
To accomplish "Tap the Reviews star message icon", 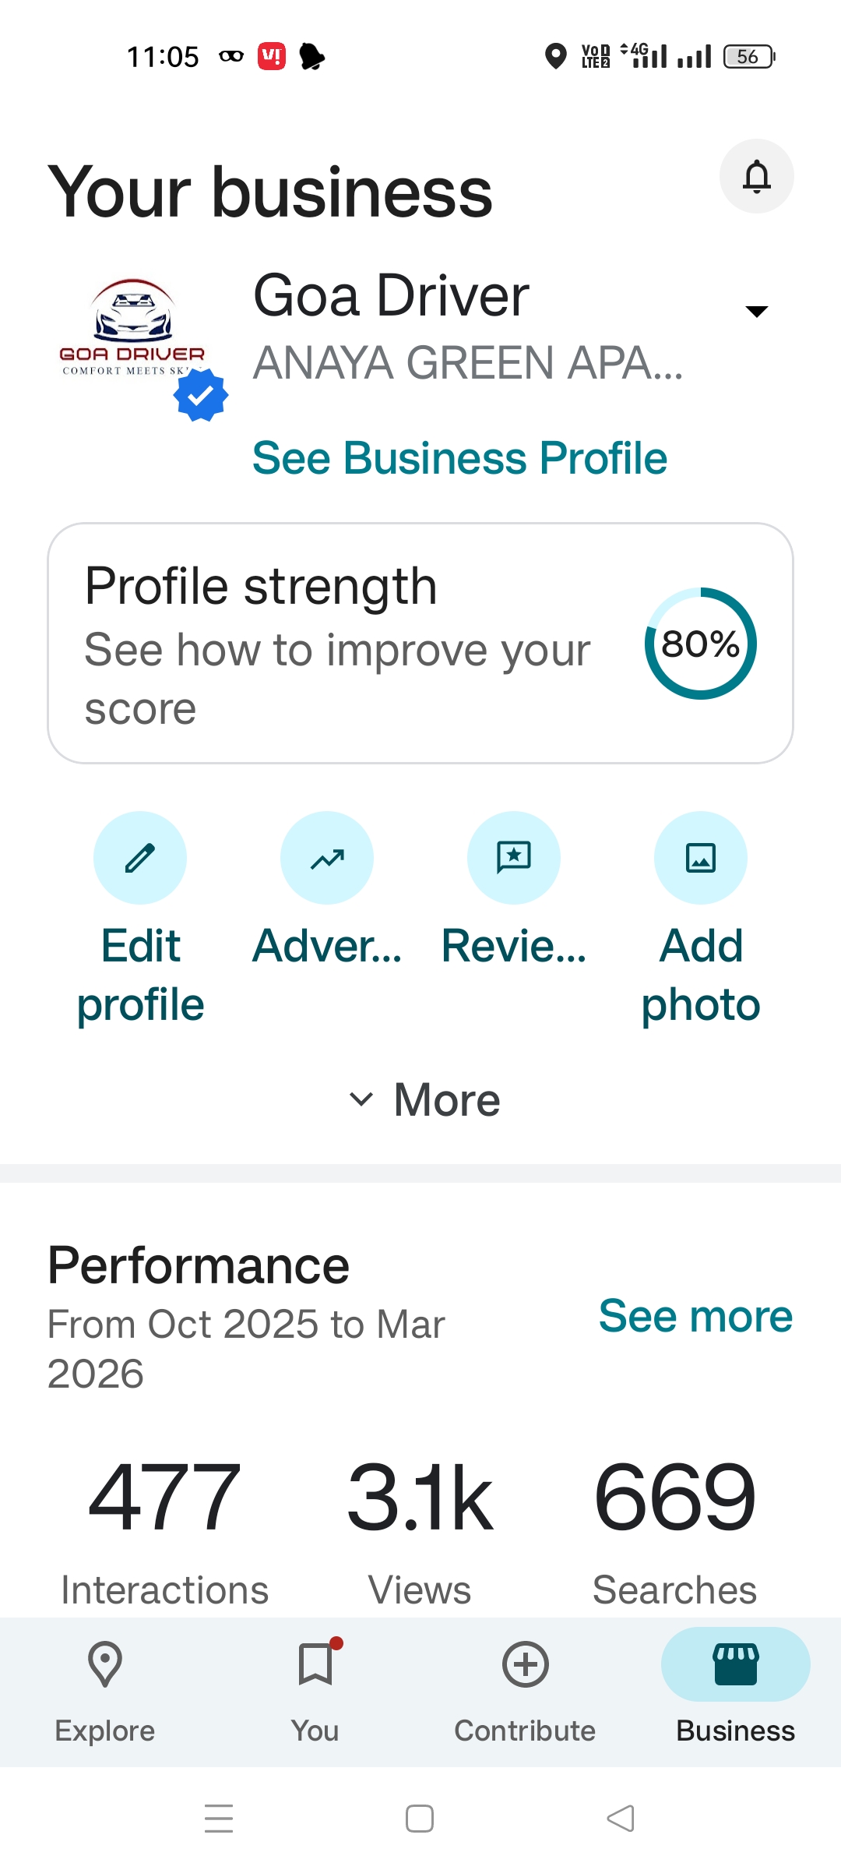I will coord(514,858).
